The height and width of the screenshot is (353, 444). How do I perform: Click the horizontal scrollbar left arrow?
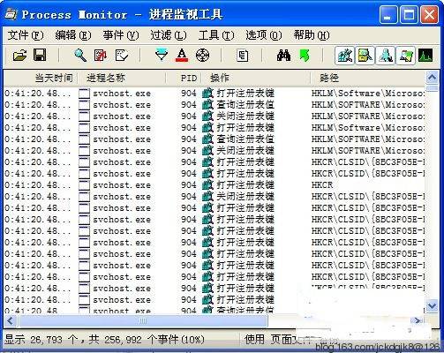click(10, 320)
